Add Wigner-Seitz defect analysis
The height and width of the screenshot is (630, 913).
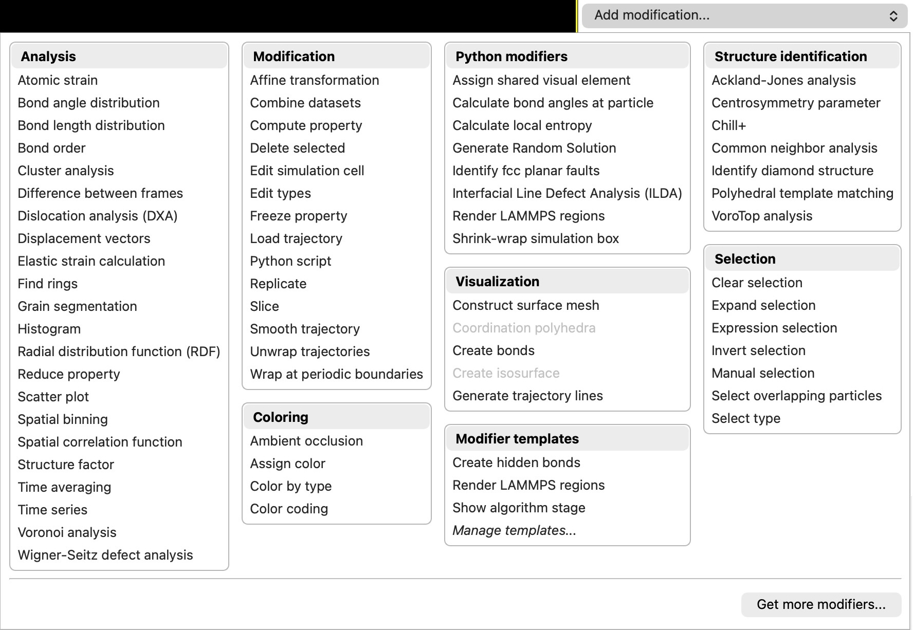105,555
